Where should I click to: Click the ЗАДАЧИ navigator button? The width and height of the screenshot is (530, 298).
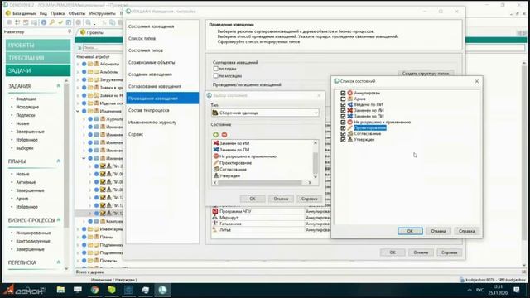(38, 70)
